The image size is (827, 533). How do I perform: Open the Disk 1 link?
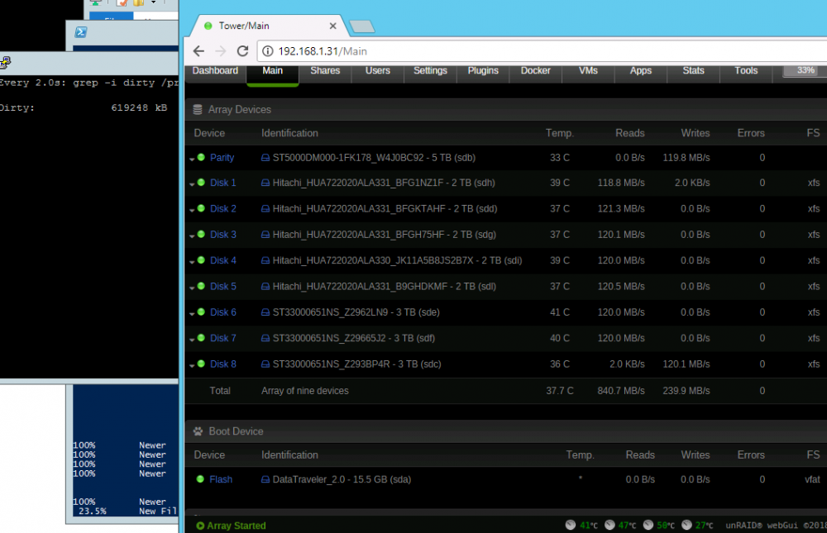pos(223,183)
